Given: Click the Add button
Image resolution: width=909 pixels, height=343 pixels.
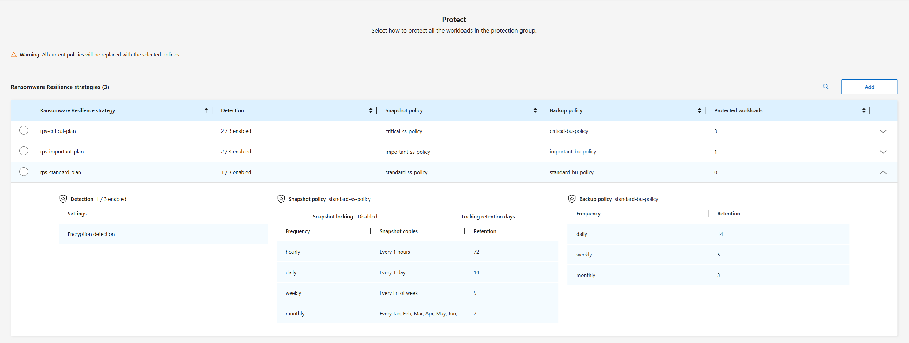Looking at the screenshot, I should point(869,87).
